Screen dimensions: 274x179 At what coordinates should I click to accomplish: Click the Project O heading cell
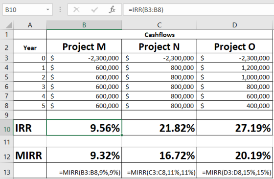coord(235,46)
